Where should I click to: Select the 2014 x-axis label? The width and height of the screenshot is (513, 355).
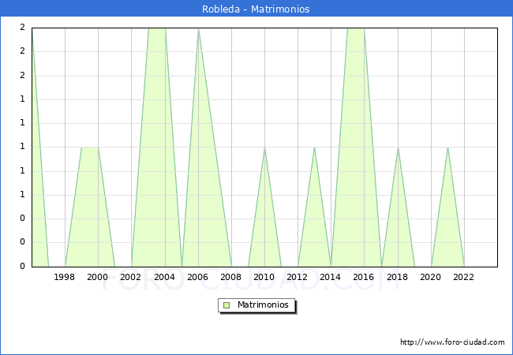(331, 277)
